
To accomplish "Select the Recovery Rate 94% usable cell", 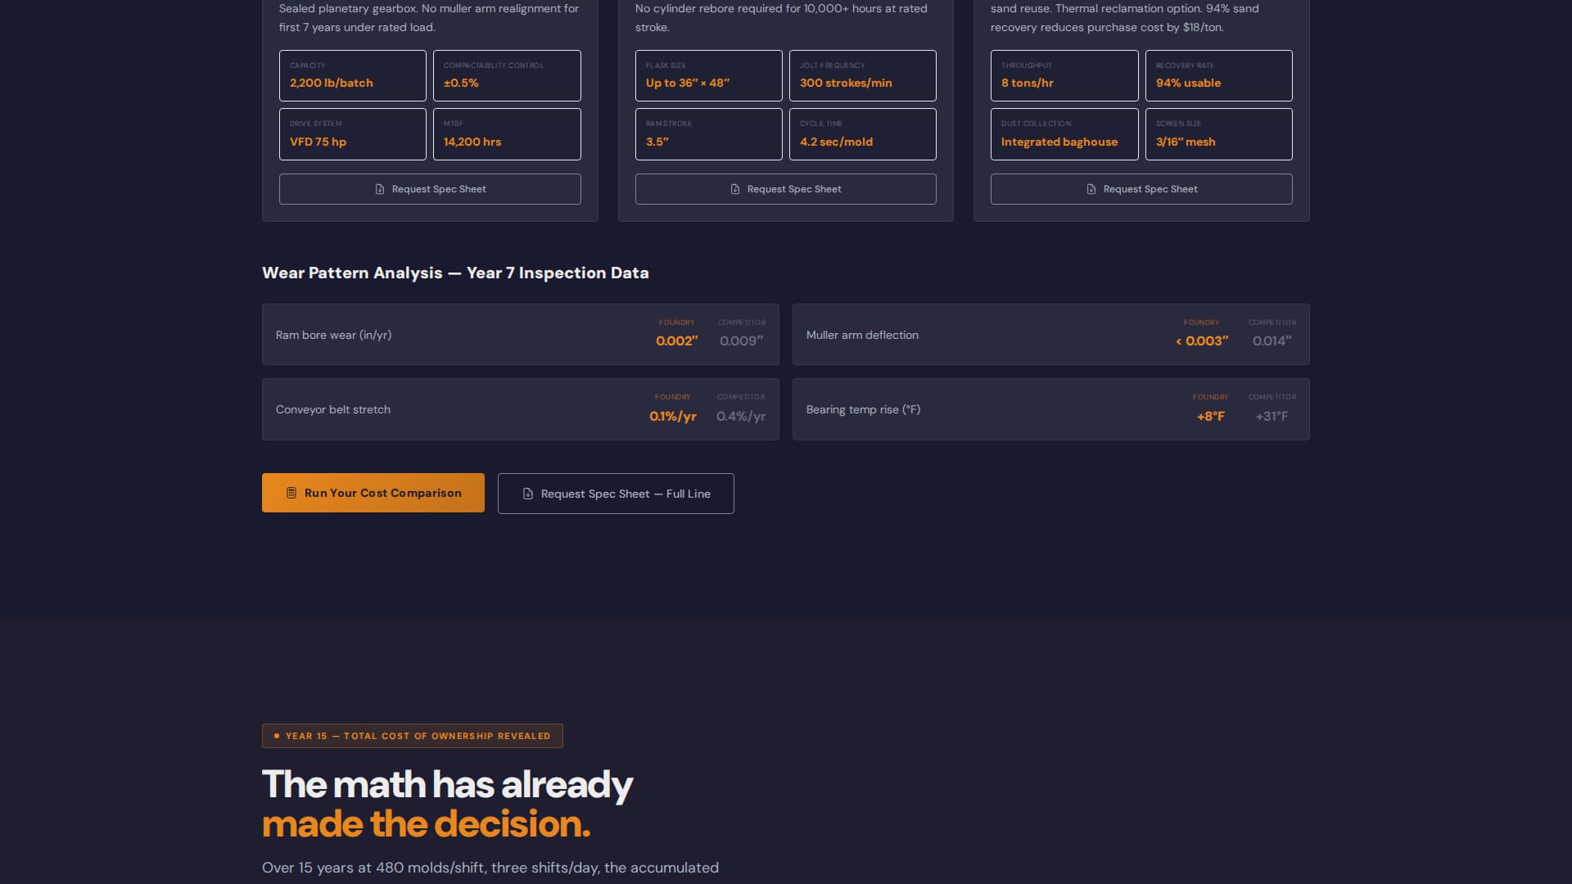I will [x=1218, y=75].
